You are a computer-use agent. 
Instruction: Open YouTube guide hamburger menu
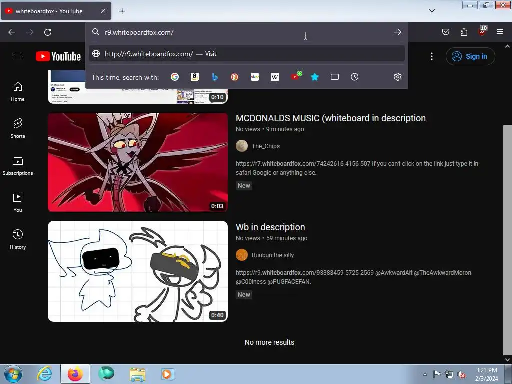(18, 56)
